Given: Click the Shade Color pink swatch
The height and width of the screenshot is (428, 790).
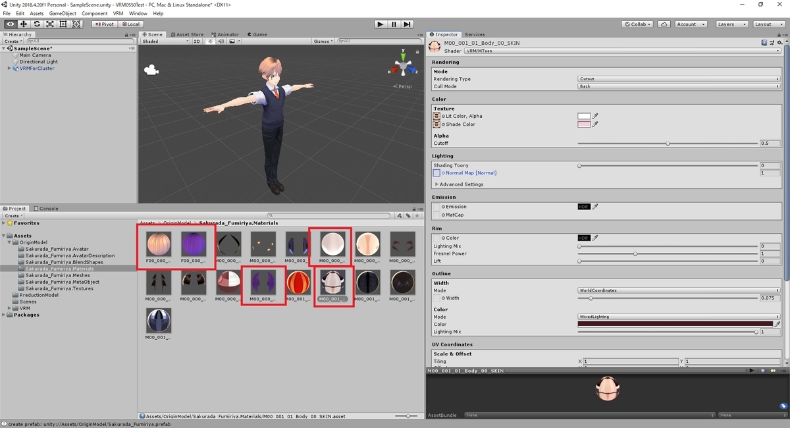Looking at the screenshot, I should click(x=584, y=124).
